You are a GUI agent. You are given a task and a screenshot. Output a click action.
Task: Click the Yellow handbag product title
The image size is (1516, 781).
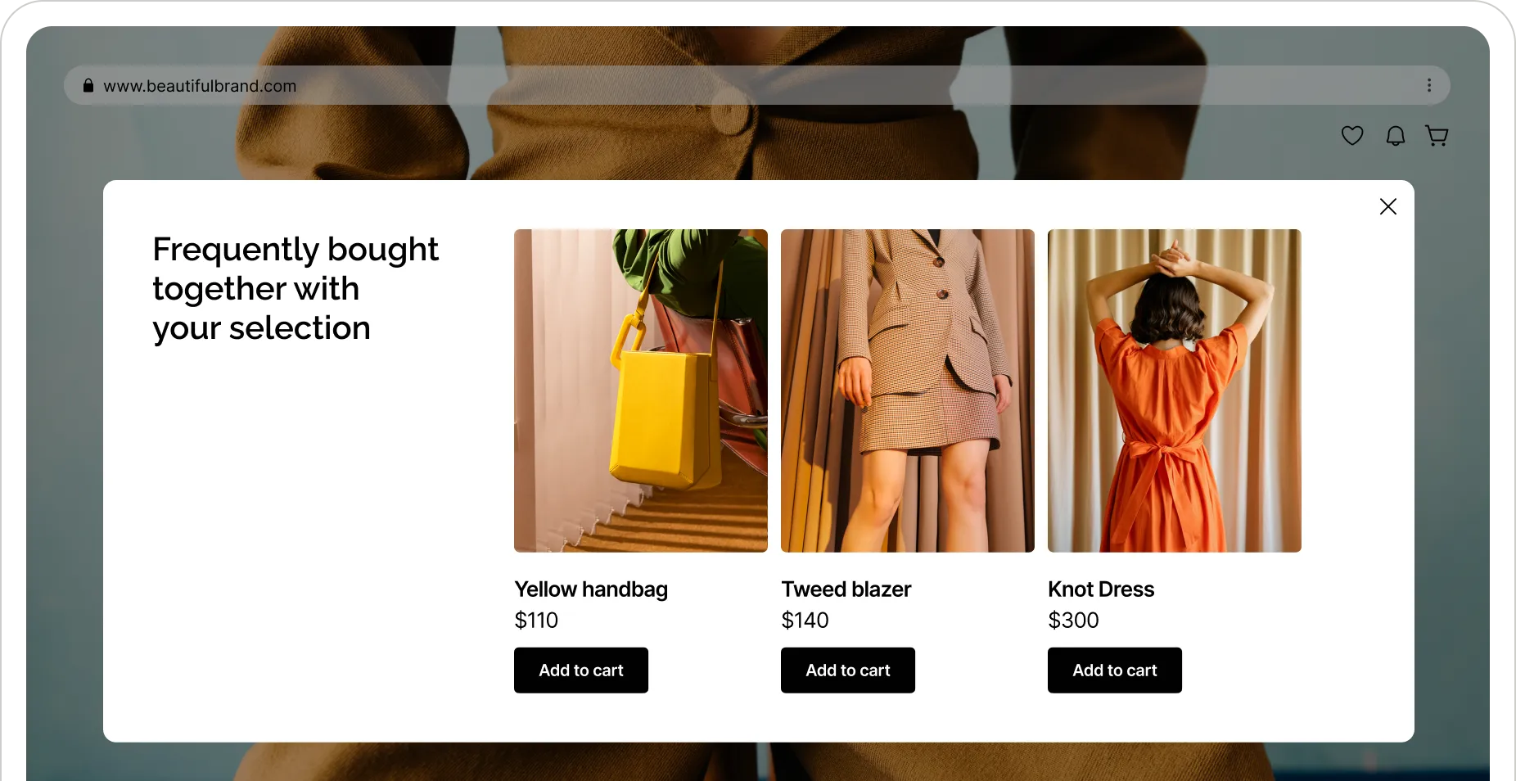pos(591,589)
